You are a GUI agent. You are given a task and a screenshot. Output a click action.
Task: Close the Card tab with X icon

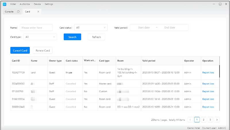tap(38, 12)
